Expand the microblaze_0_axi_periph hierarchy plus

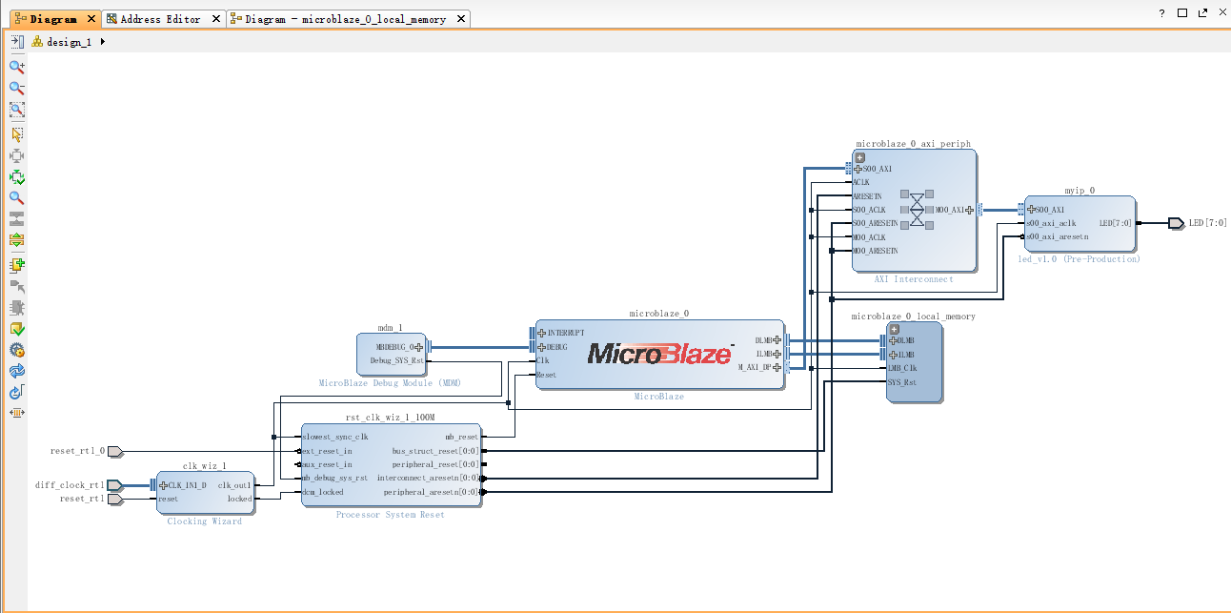[859, 156]
